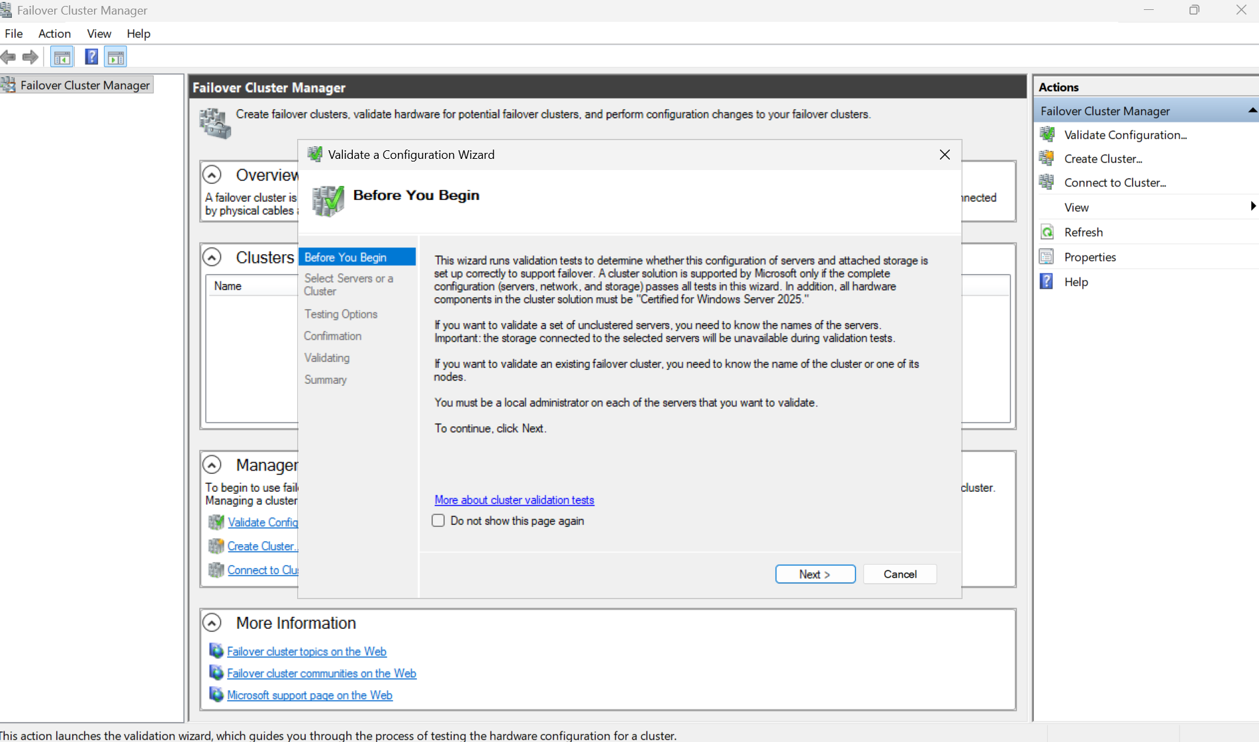The height and width of the screenshot is (742, 1259).
Task: Click the Failover Cluster Manager tree node icon
Action: pyautogui.click(x=9, y=85)
